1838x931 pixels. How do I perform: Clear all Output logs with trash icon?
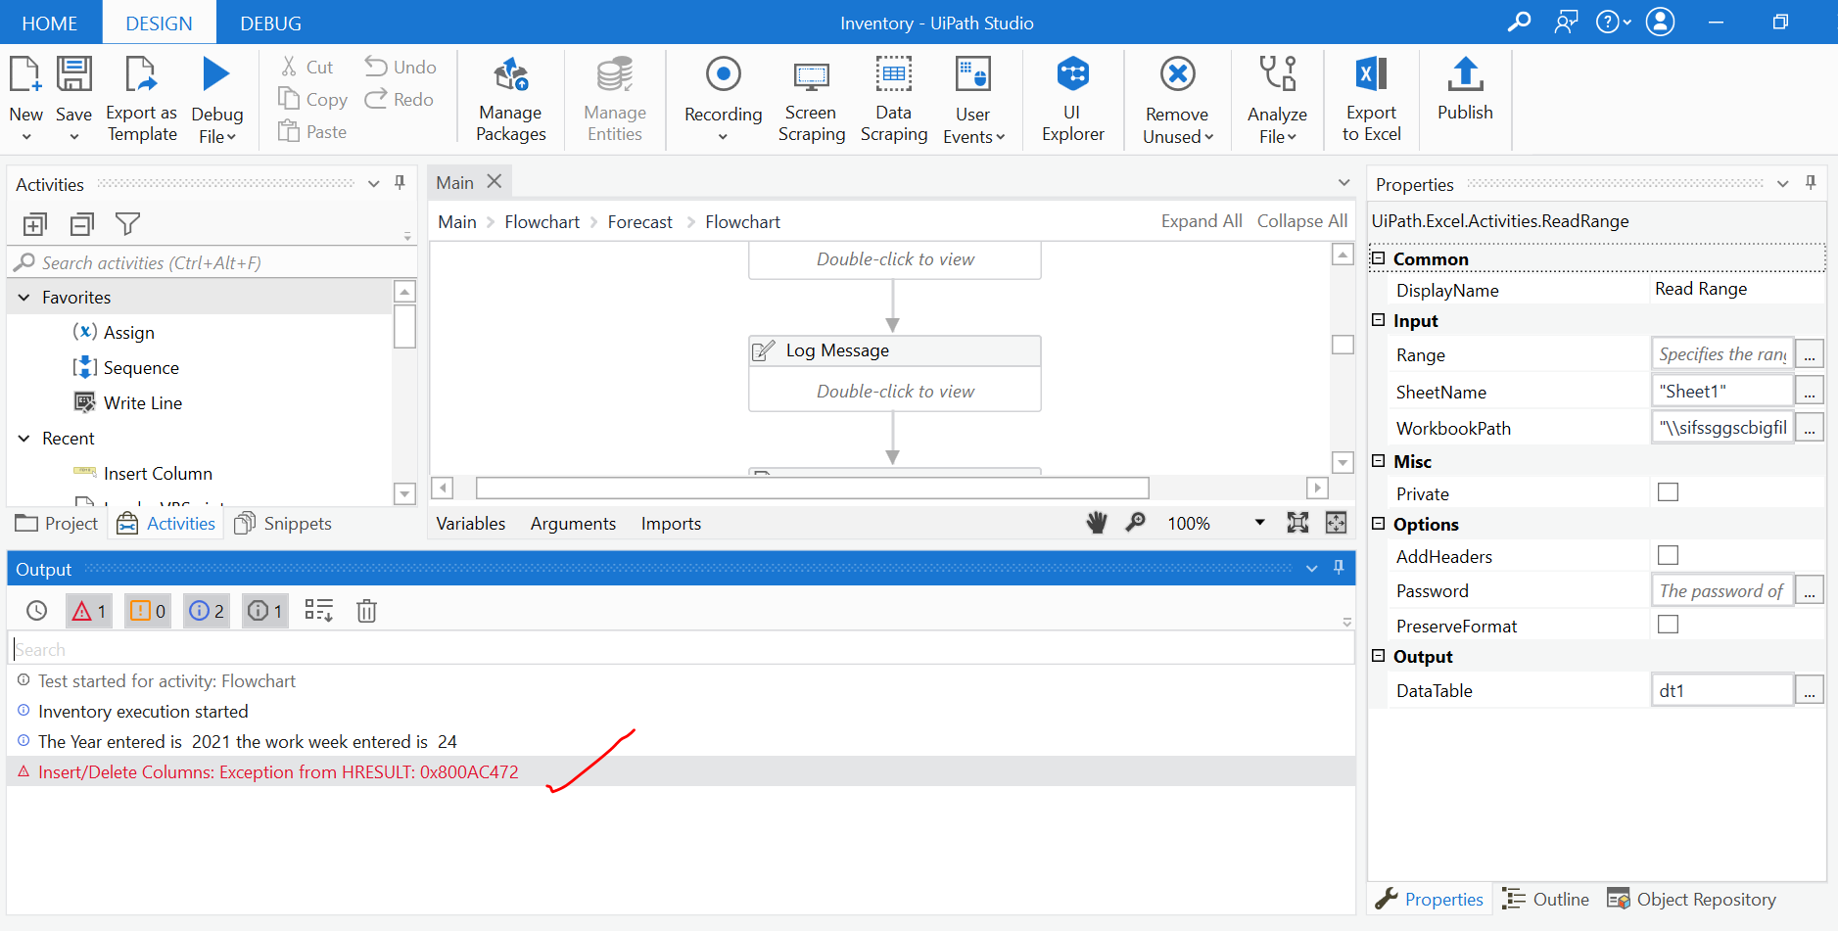pyautogui.click(x=366, y=611)
